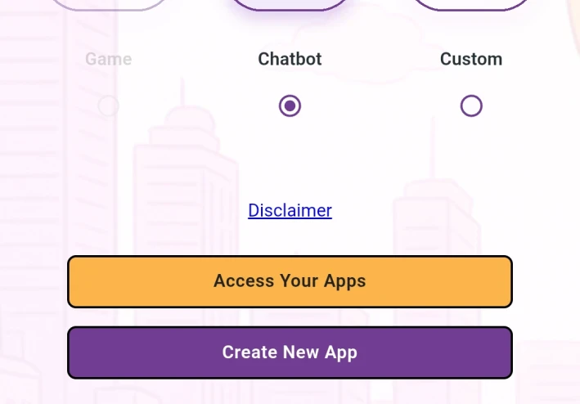Screen dimensions: 580x404
Task: Open your existing apps via the orange button
Action: (x=290, y=281)
